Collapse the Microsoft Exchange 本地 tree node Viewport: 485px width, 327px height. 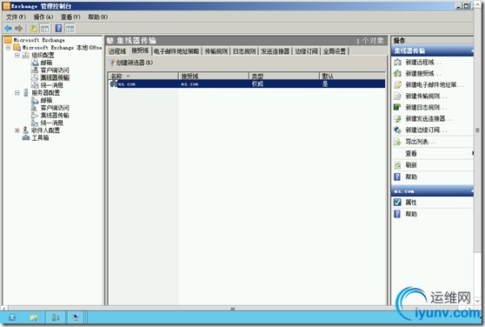pyautogui.click(x=9, y=48)
